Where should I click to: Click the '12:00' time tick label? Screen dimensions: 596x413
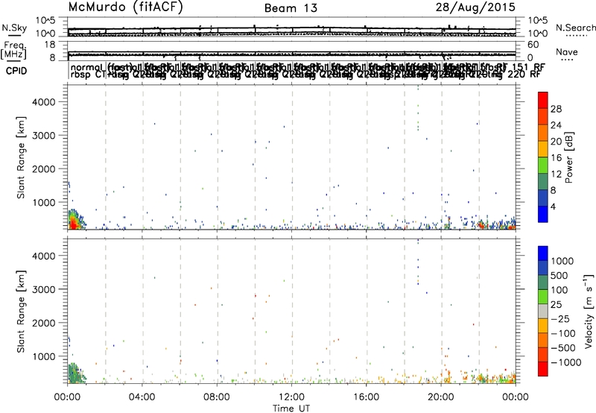click(291, 397)
